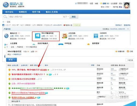Open thread 公告：关于win10的驱动支持
Viewport: 137px width, 106px height.
pos(23,84)
